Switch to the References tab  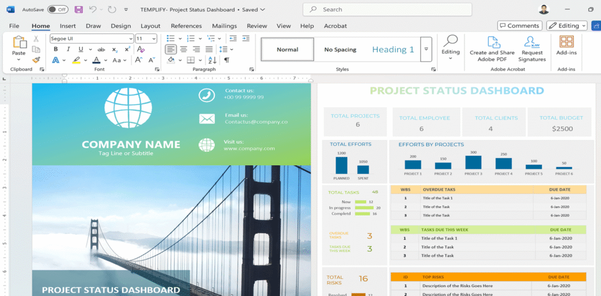[186, 26]
